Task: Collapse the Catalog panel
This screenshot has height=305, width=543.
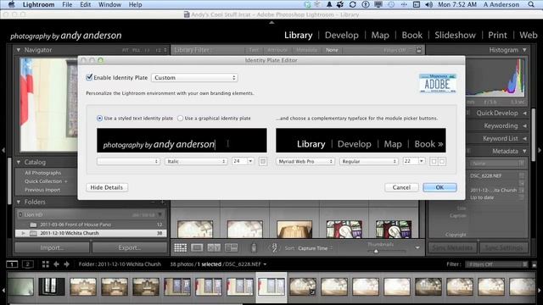Action: click(19, 162)
